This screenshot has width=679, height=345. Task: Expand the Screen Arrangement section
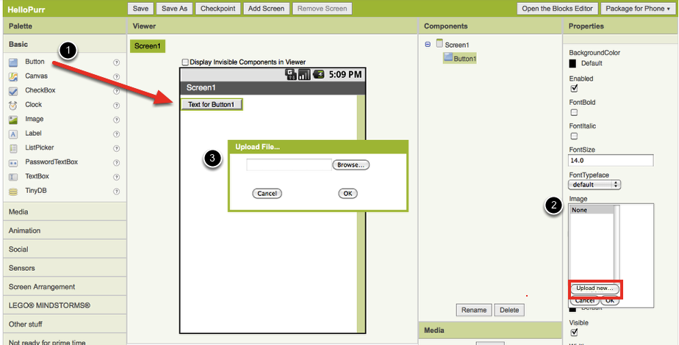tap(65, 286)
